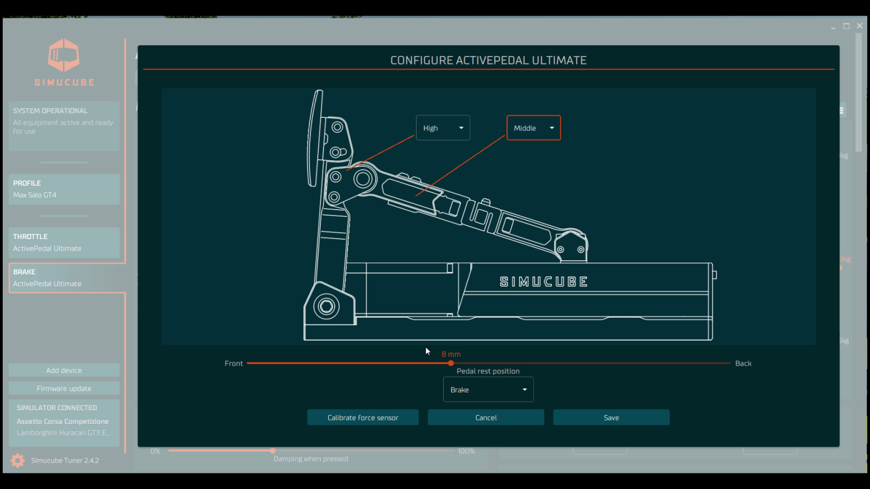The height and width of the screenshot is (489, 870).
Task: Open the Max Salo GT4 profile panel
Action: 64,189
